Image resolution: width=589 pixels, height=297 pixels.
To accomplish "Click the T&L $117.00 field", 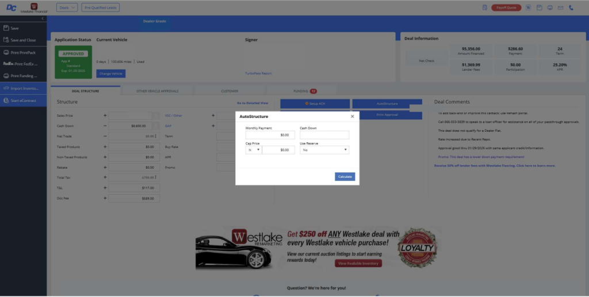I will (134, 188).
